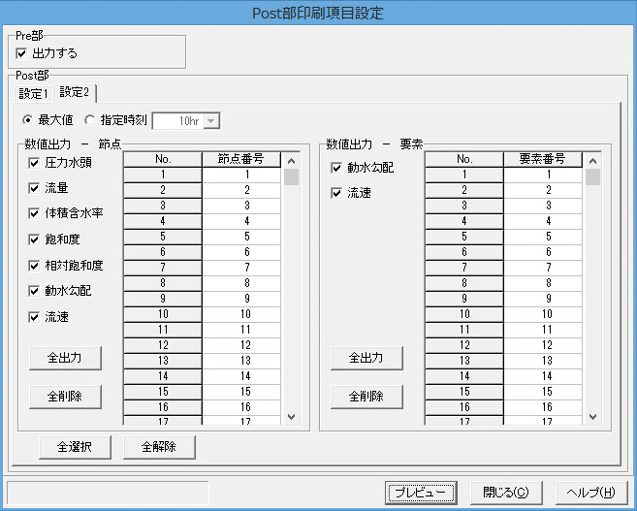Switch to the 設定1 tab
The image size is (637, 511).
tap(33, 94)
